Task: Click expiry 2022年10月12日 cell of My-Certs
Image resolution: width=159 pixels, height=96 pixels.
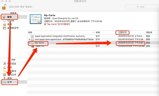Action: 131,43
